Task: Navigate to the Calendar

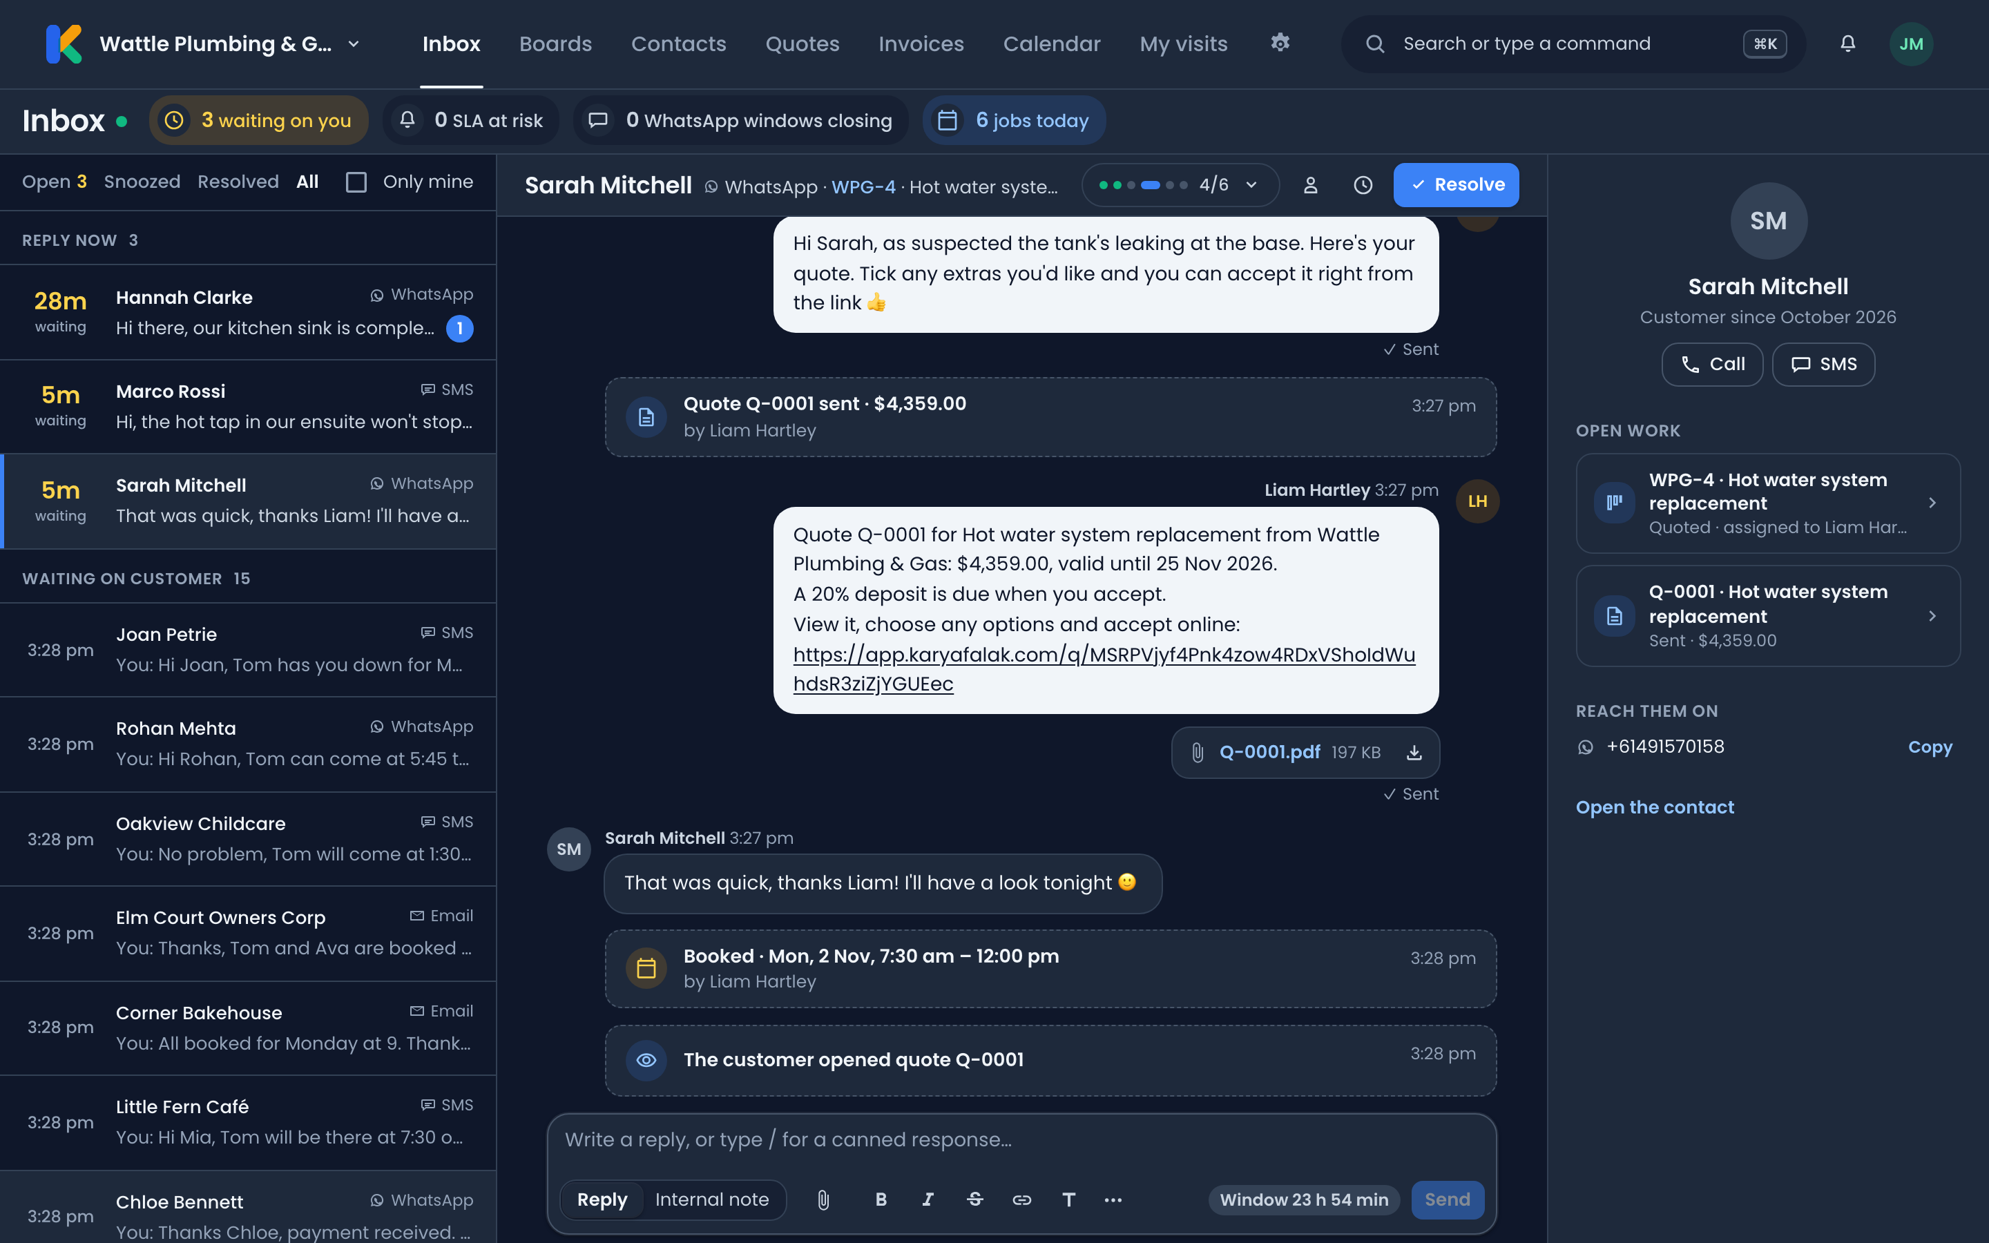Action: coord(1051,44)
